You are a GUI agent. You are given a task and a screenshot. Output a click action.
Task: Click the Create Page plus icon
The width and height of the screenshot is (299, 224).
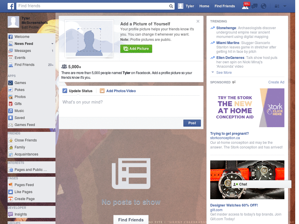[x=11, y=199]
